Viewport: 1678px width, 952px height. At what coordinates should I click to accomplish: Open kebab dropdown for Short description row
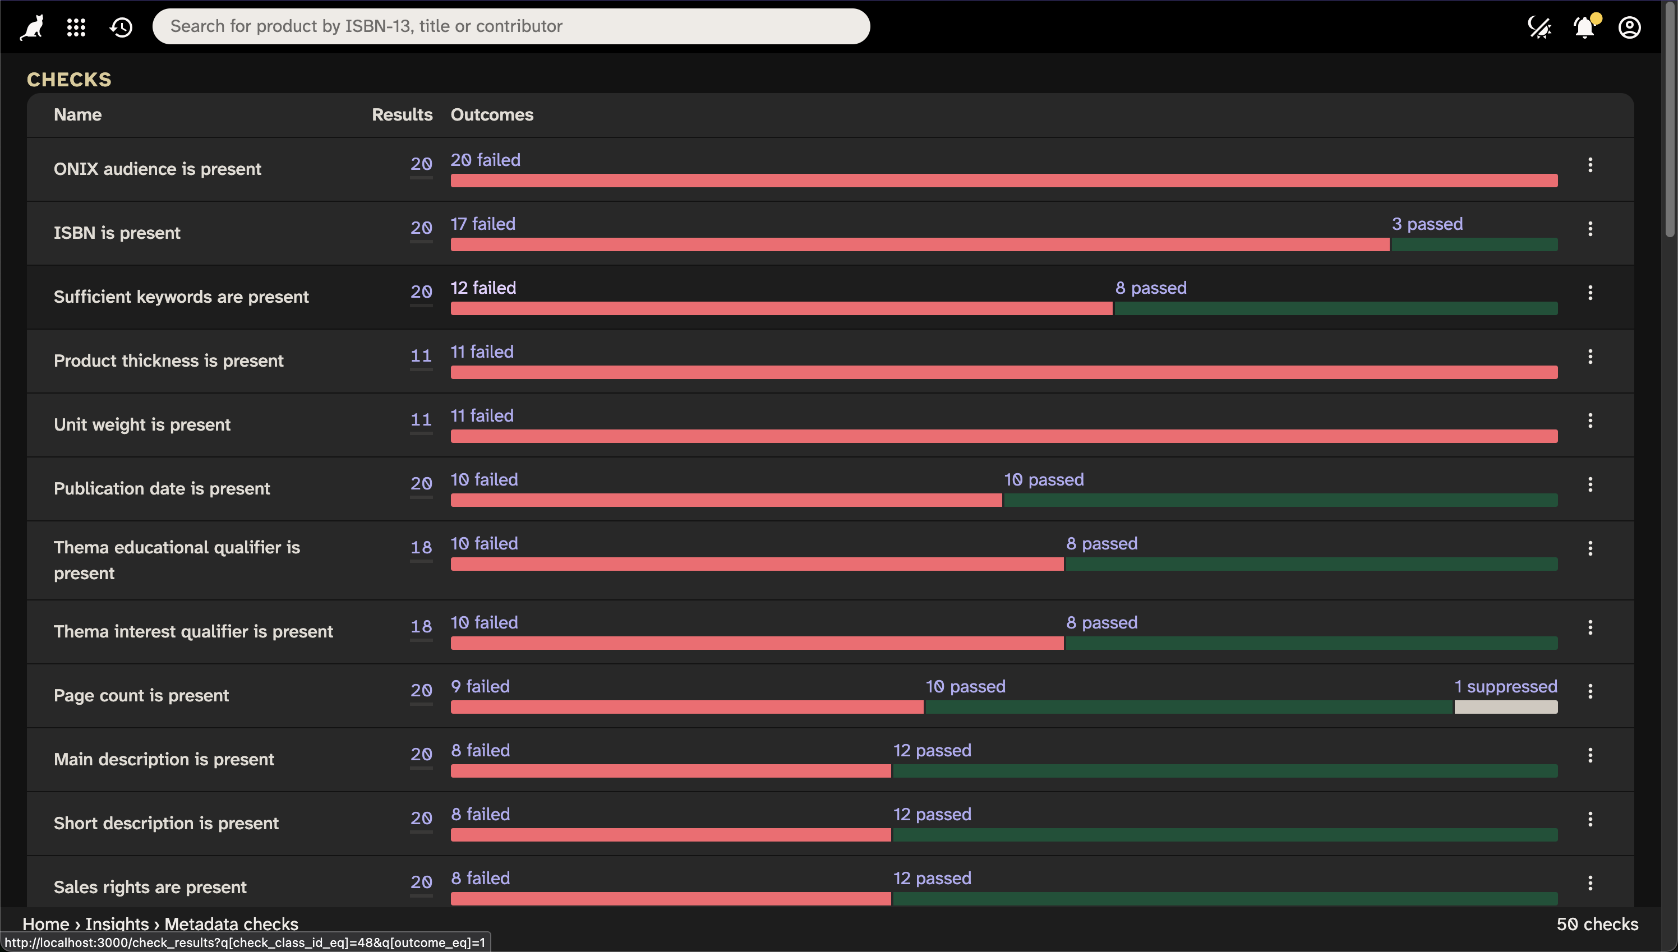pyautogui.click(x=1590, y=819)
